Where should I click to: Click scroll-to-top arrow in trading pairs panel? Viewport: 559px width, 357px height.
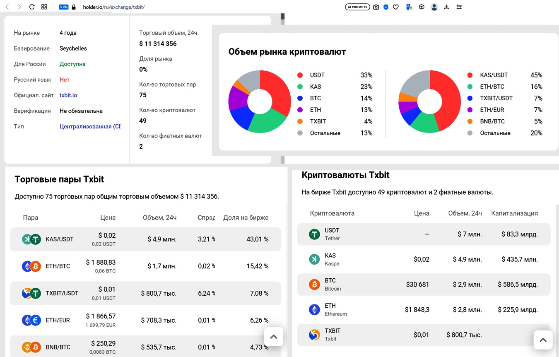pyautogui.click(x=274, y=337)
